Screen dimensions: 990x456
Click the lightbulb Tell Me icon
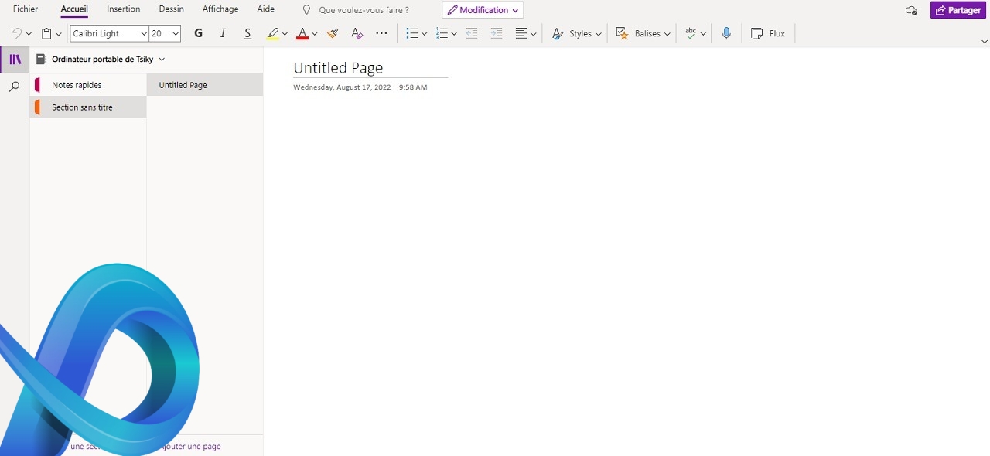tap(306, 10)
